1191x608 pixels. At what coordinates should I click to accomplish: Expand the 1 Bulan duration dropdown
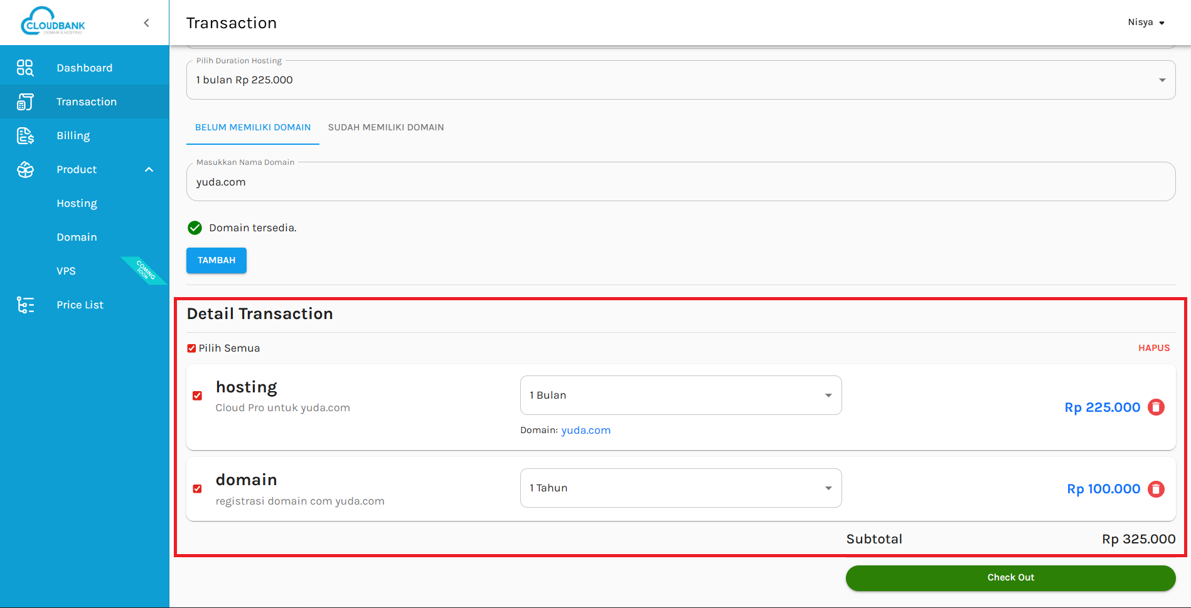coord(680,396)
